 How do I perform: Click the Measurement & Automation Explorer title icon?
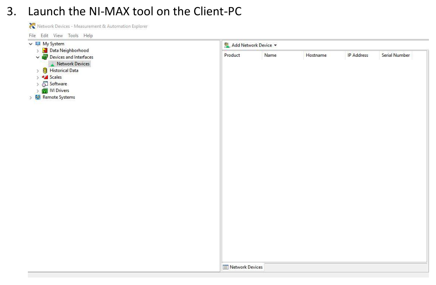(32, 26)
